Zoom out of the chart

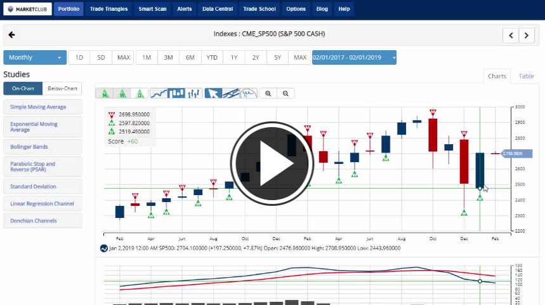tap(286, 93)
